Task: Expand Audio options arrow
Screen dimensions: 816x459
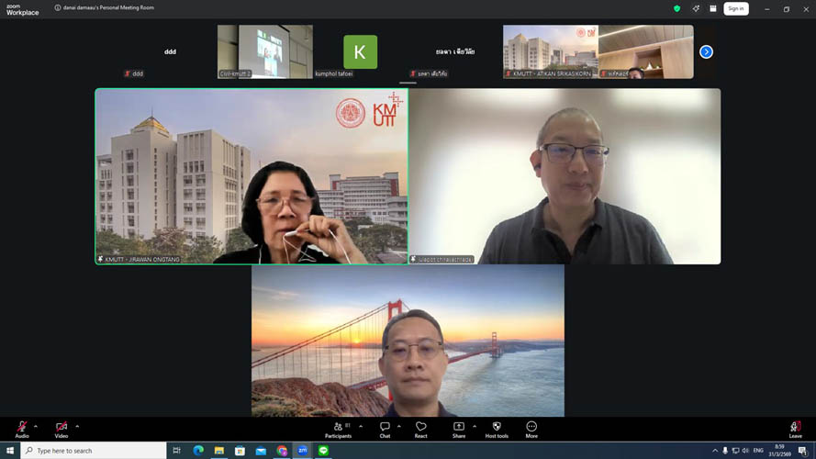Action: pos(37,426)
